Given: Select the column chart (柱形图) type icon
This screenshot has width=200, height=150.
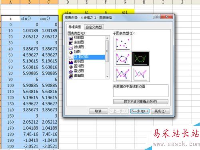Looking at the screenshot, I should click(71, 38).
